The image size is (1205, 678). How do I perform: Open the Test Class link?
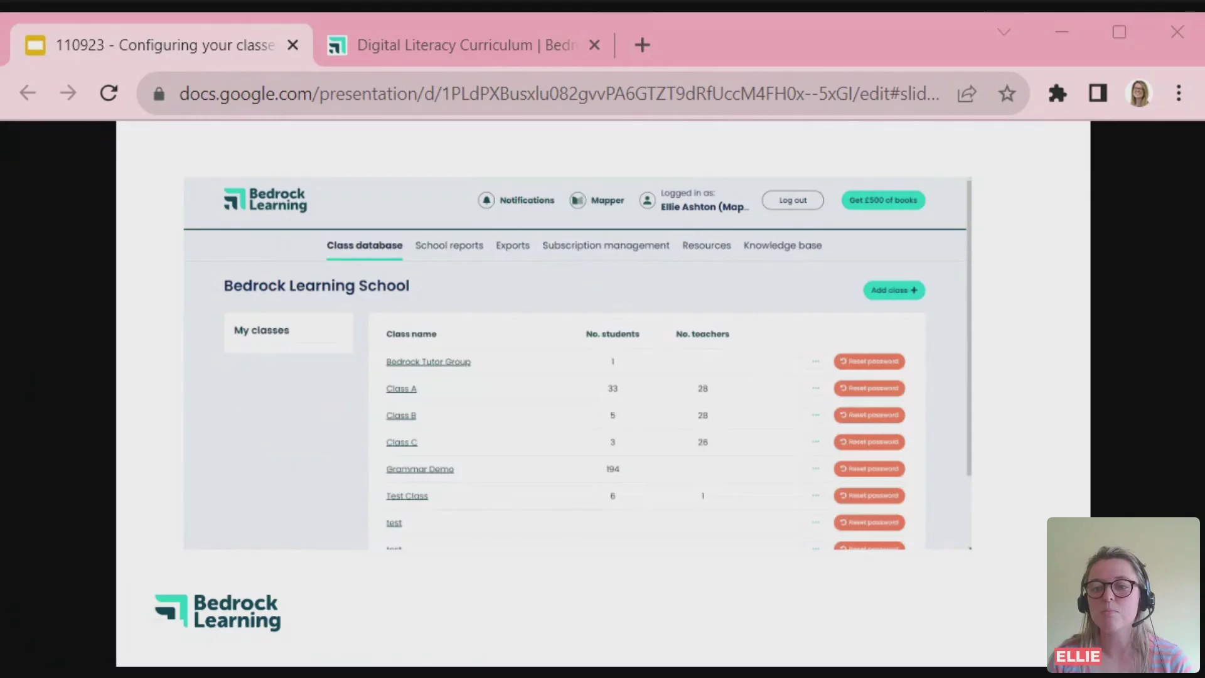pyautogui.click(x=407, y=497)
